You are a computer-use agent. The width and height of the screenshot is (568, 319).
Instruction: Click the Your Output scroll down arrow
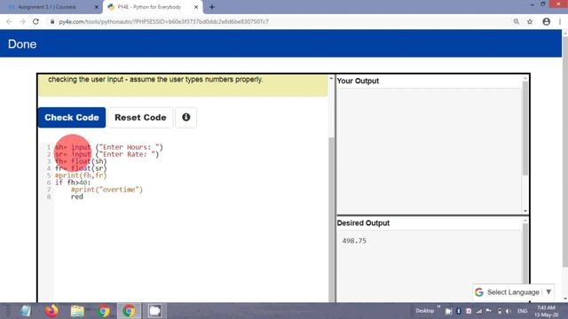coord(525,211)
